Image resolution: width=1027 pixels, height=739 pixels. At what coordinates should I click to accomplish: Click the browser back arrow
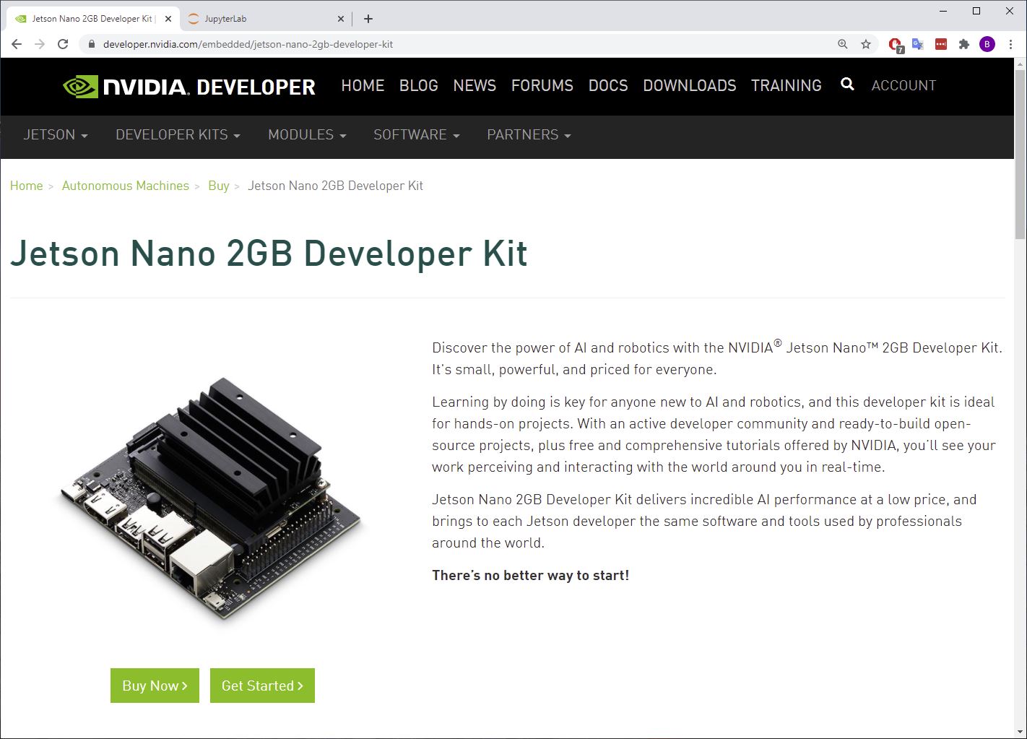[17, 44]
